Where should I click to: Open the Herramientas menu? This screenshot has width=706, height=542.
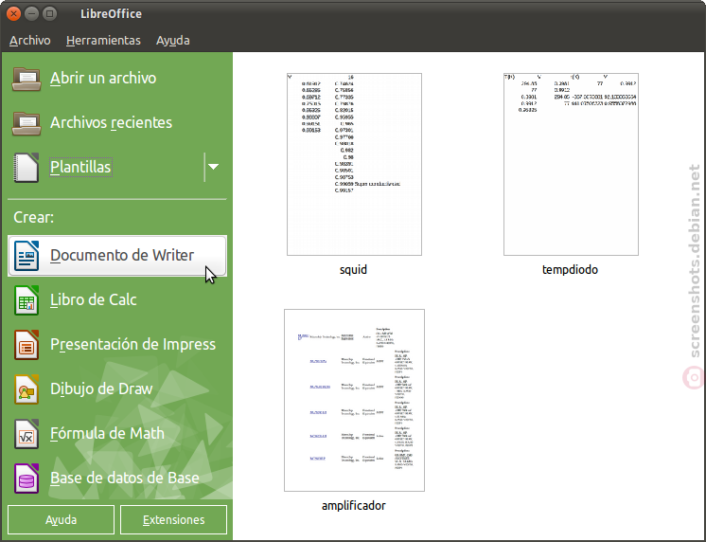coord(103,40)
